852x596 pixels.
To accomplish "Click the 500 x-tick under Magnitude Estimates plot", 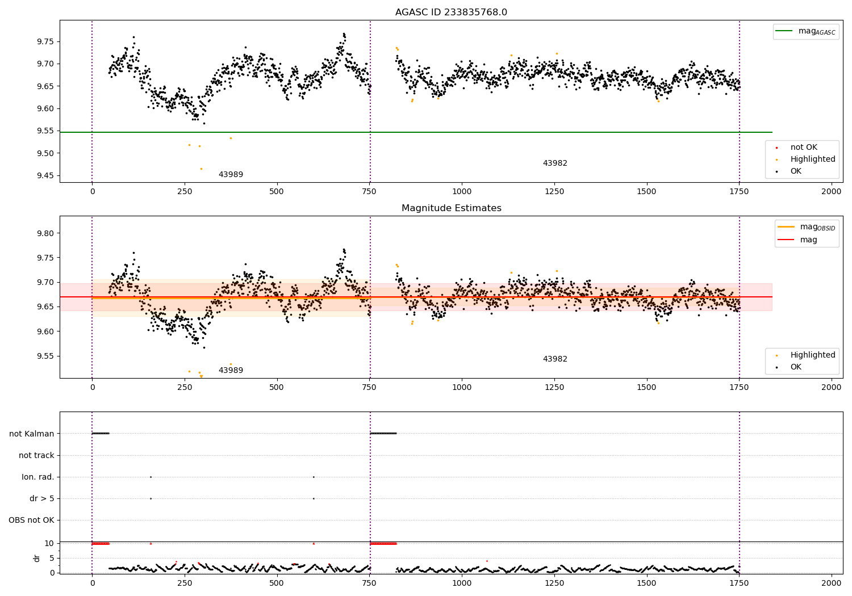I will pyautogui.click(x=277, y=388).
